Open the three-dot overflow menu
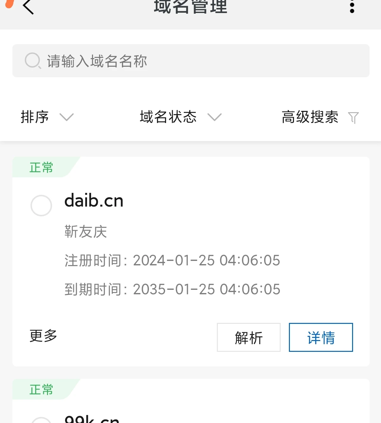 352,7
